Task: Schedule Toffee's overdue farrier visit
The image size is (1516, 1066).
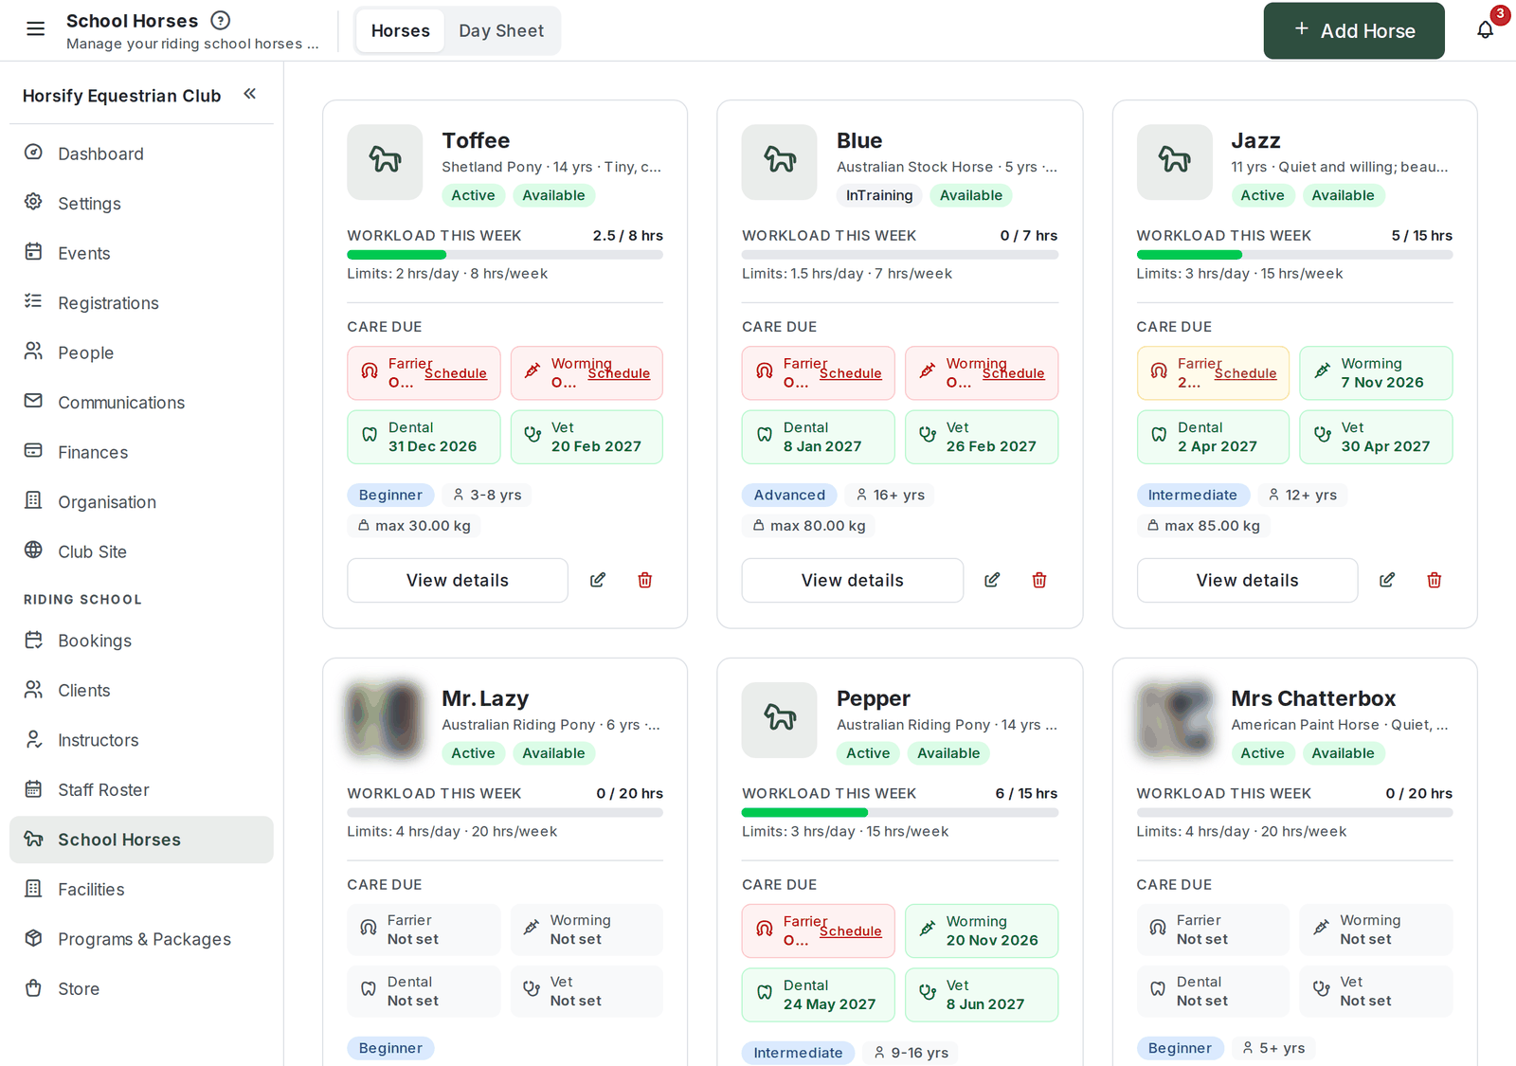Action: (456, 373)
